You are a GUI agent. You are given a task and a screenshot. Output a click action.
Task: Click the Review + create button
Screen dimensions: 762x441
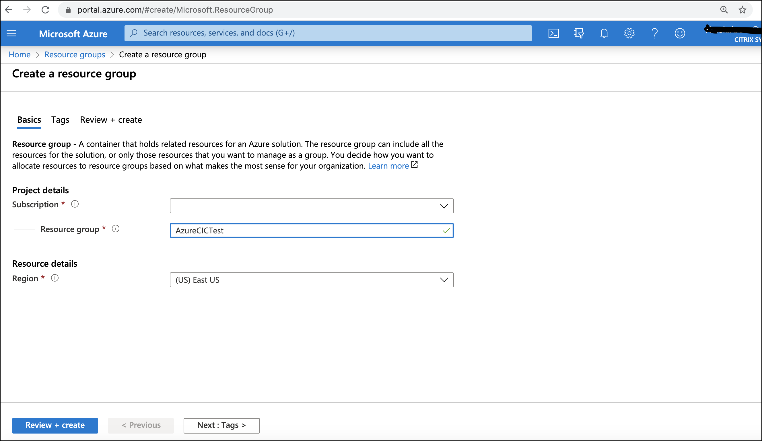[55, 425]
